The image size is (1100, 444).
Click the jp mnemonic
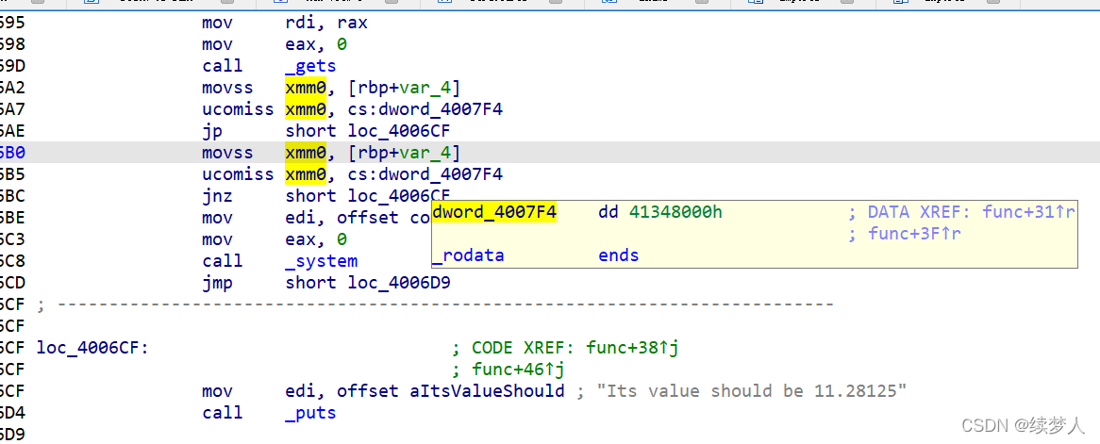212,131
